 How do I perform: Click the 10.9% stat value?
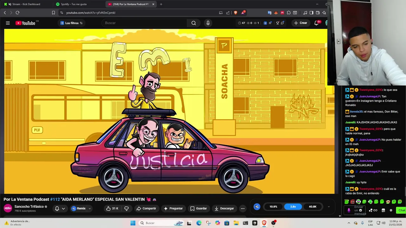[x=273, y=207]
